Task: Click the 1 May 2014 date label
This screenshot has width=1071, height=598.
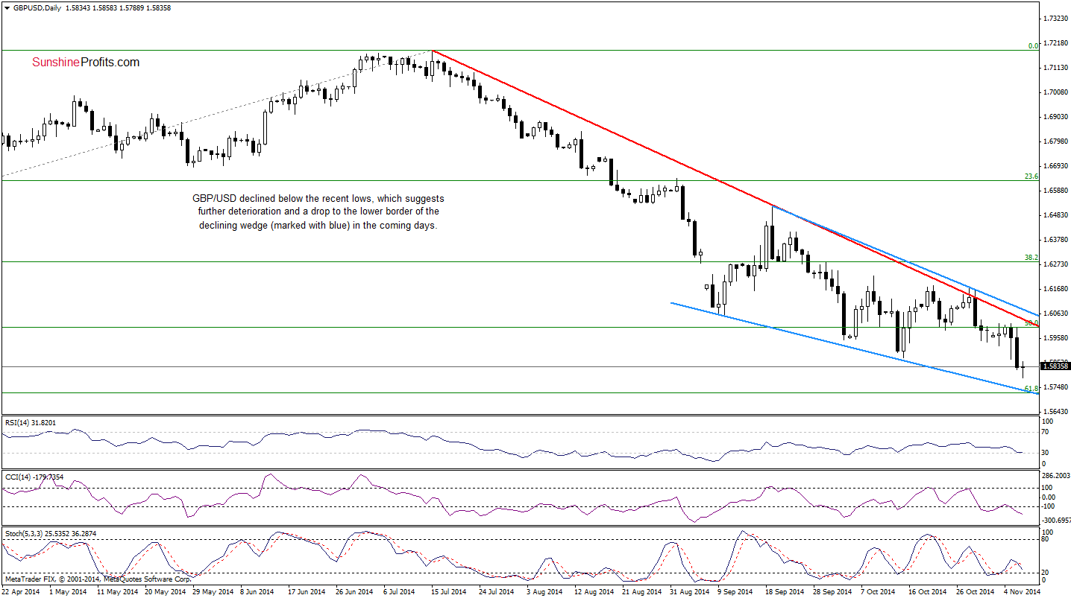Action: [68, 591]
